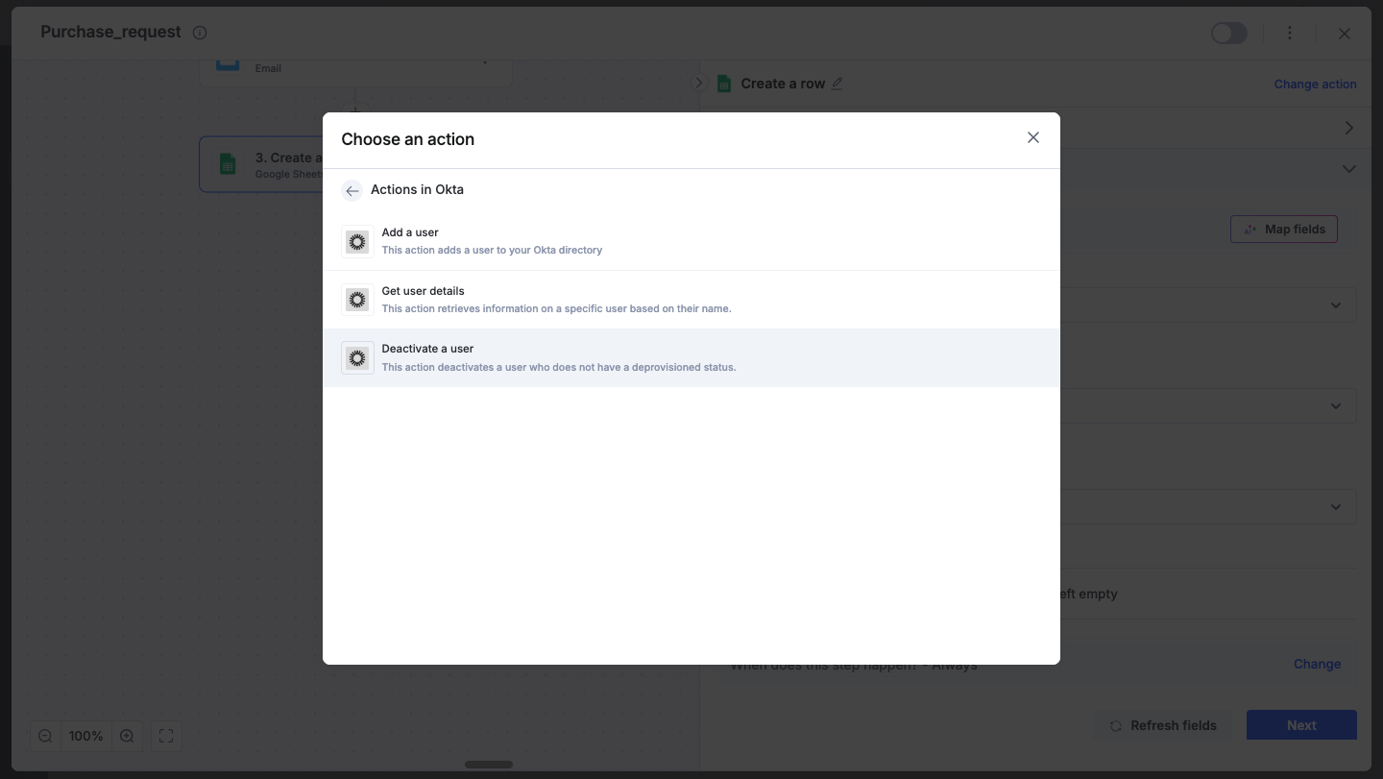Click the Okta icon beside Add a user
Viewport: 1383px width, 779px height.
[357, 242]
